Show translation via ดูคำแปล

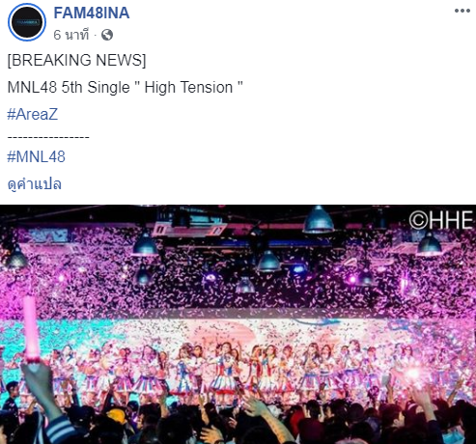(35, 184)
